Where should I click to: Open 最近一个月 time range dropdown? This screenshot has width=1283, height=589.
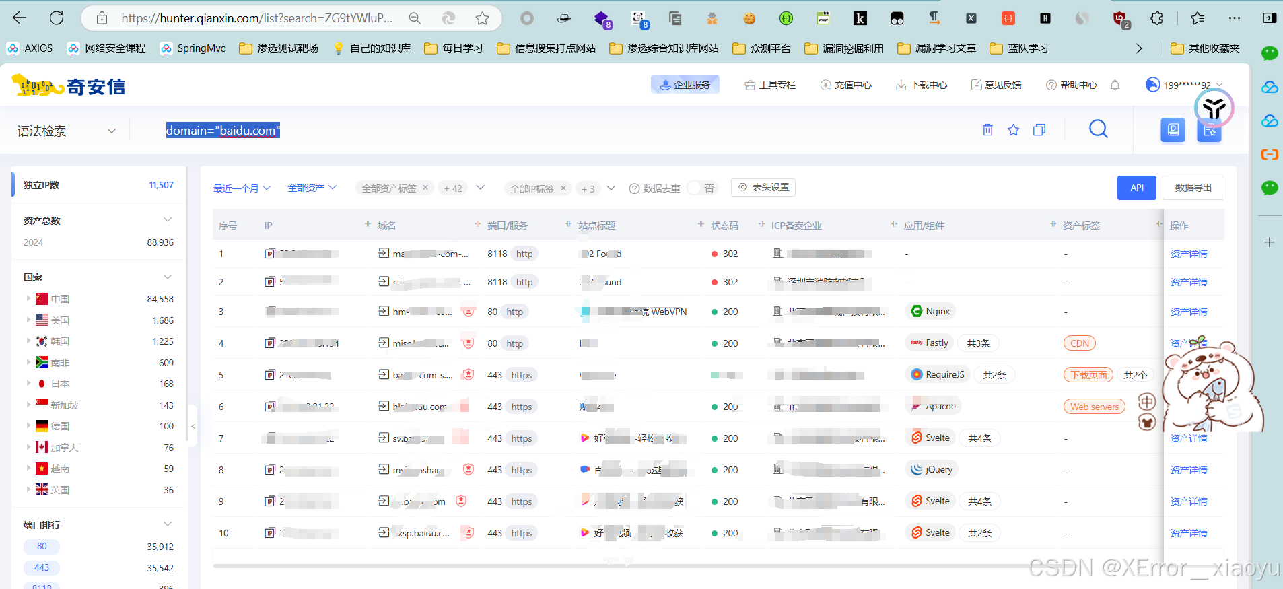coord(242,188)
